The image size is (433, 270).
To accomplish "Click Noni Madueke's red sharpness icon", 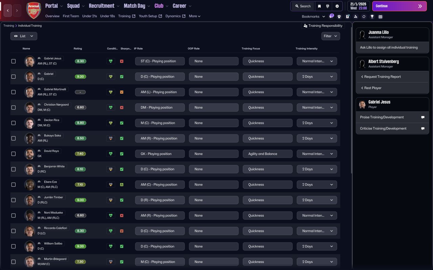I will click(122, 216).
